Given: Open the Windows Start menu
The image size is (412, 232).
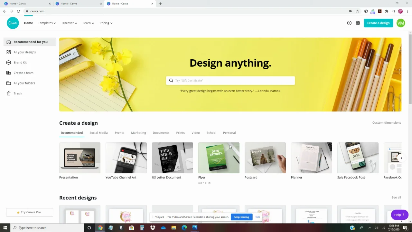Looking at the screenshot, I should click(x=5, y=228).
